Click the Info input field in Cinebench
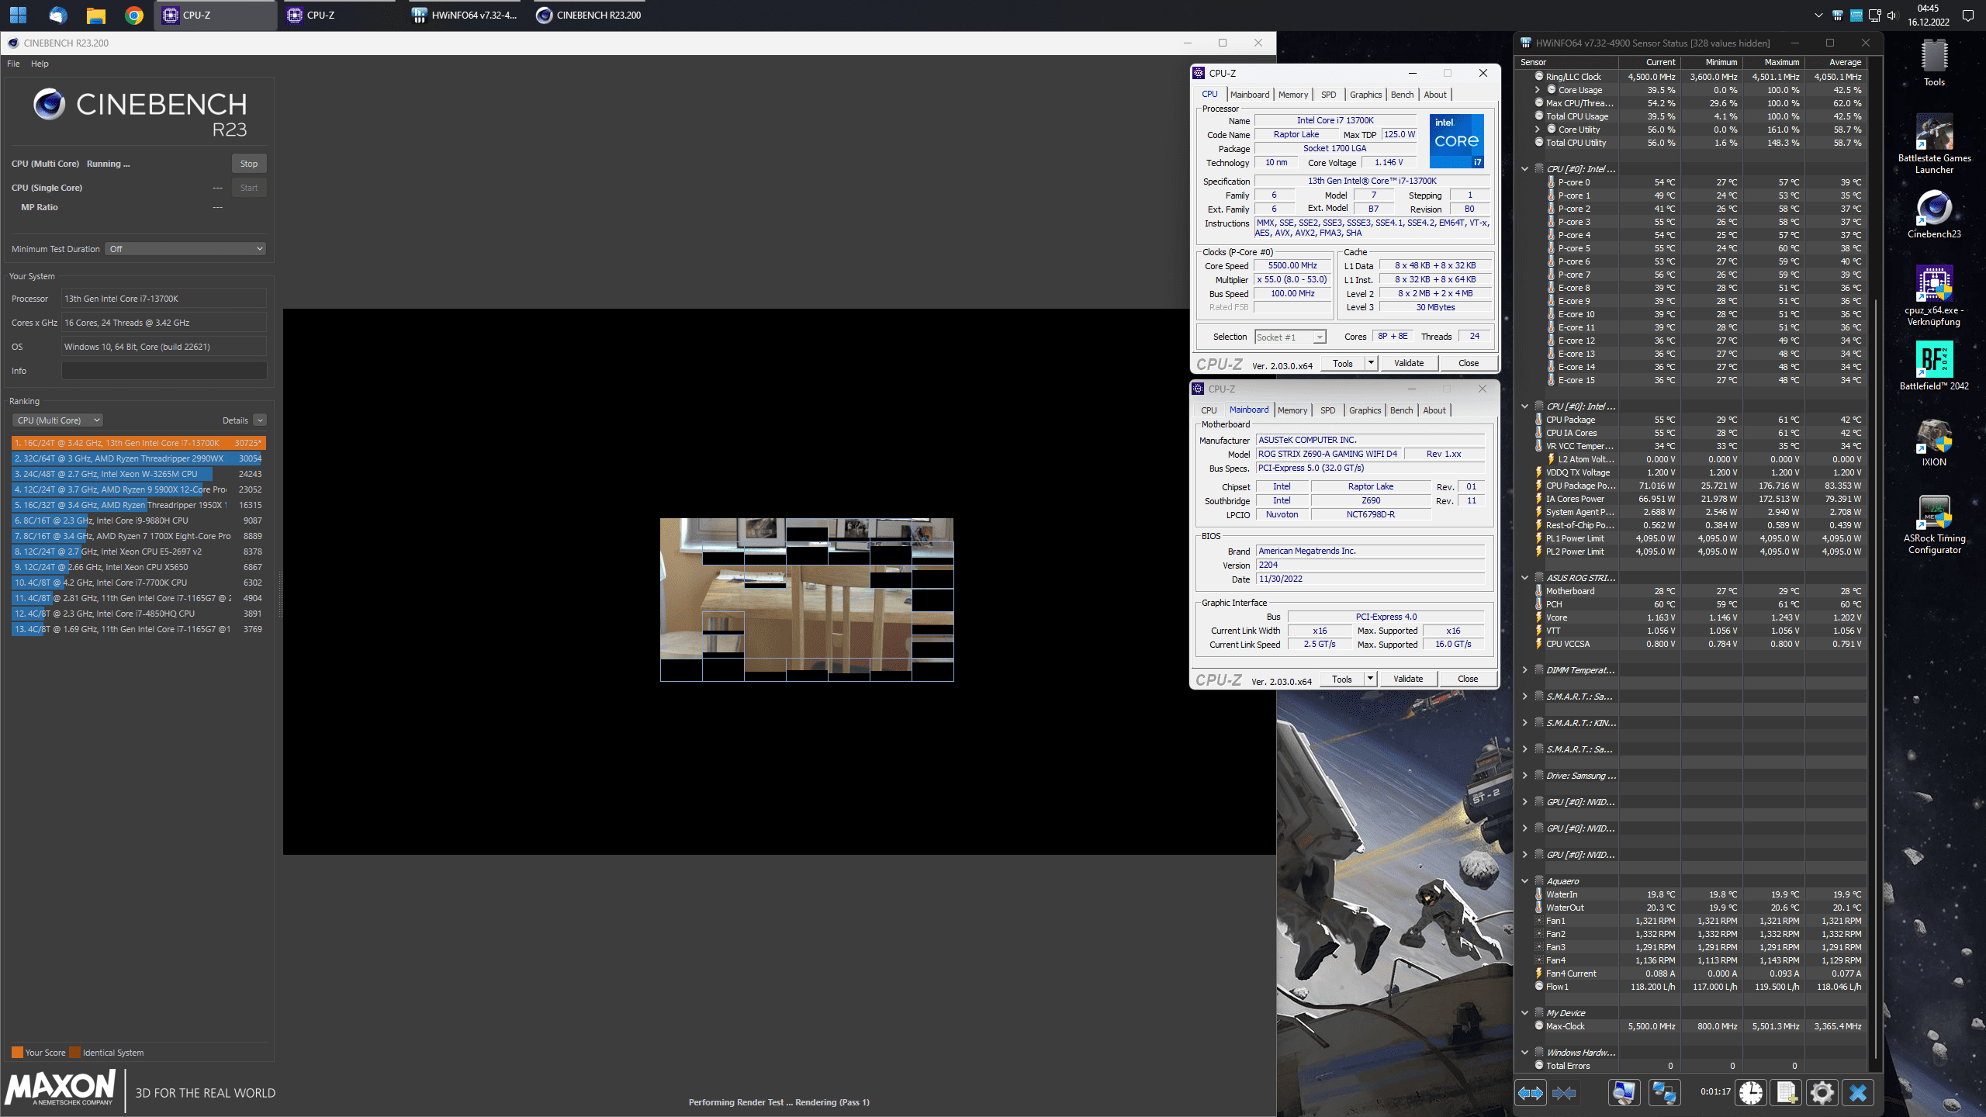The height and width of the screenshot is (1117, 1986). tap(164, 371)
